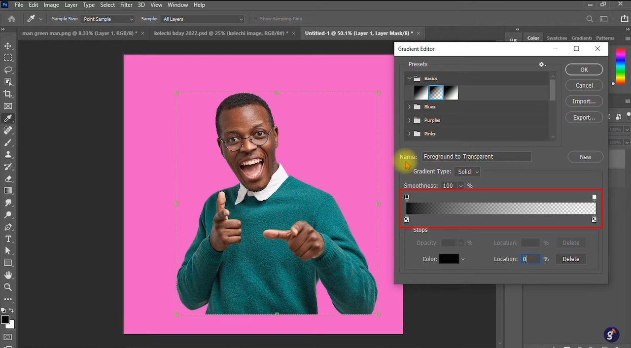
Task: Select the Object Selection tool
Action: tap(8, 82)
